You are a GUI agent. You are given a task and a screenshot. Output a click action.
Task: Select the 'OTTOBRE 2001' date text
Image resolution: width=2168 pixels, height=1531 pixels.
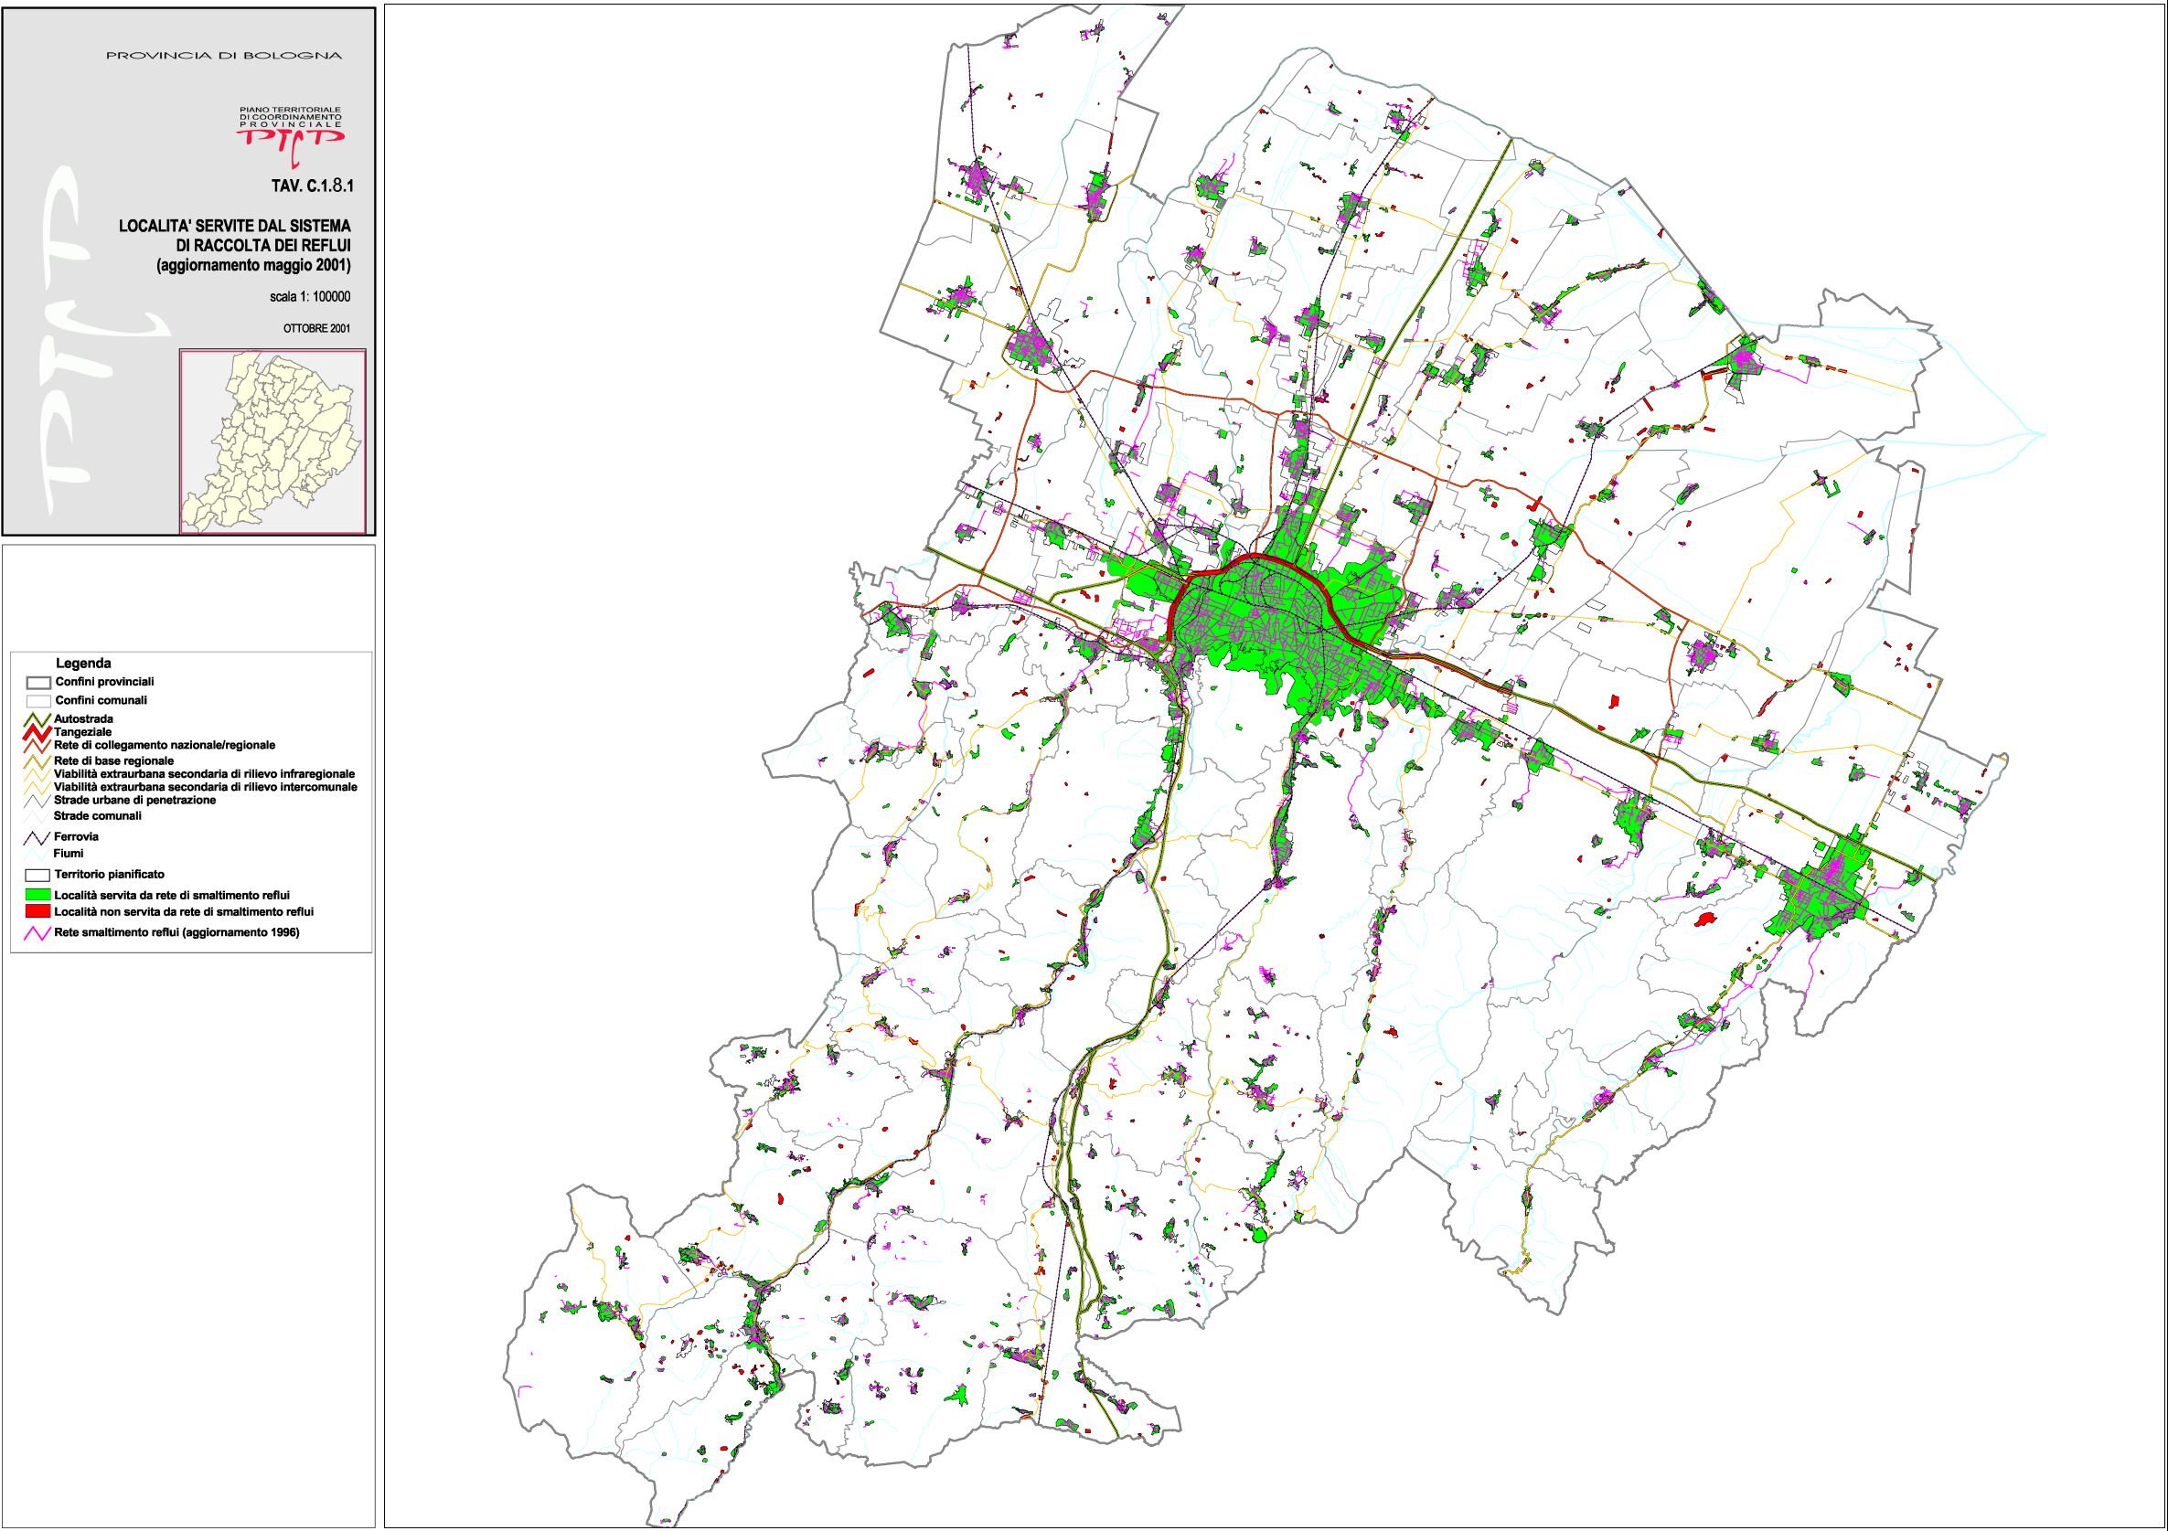pos(316,329)
